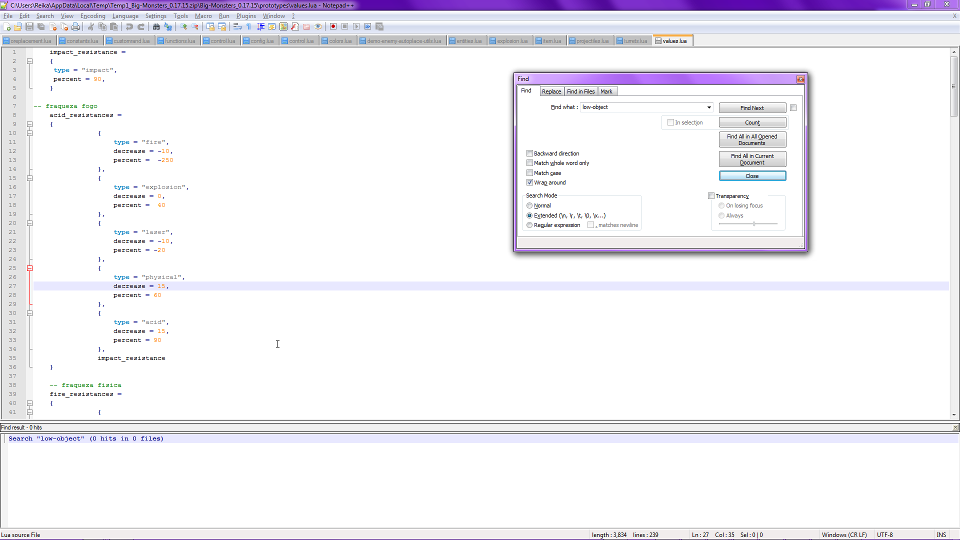Screen dimensions: 960x540
Task: Click Find All in Current Document
Action: tap(752, 159)
